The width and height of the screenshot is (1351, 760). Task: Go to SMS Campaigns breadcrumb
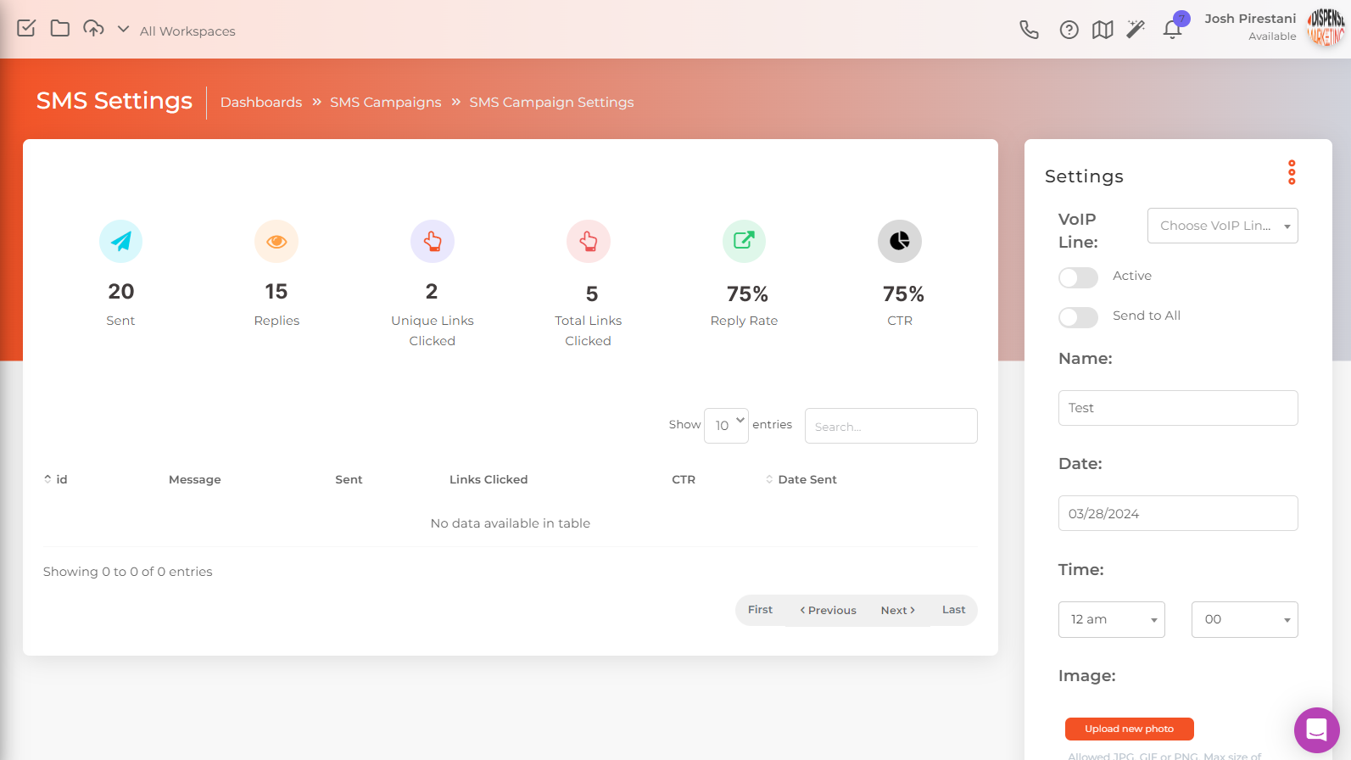click(385, 102)
